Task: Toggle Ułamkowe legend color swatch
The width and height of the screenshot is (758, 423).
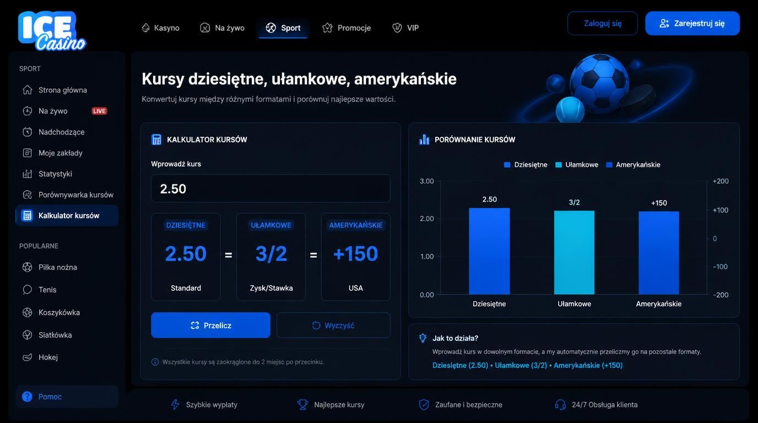Action: pyautogui.click(x=559, y=165)
